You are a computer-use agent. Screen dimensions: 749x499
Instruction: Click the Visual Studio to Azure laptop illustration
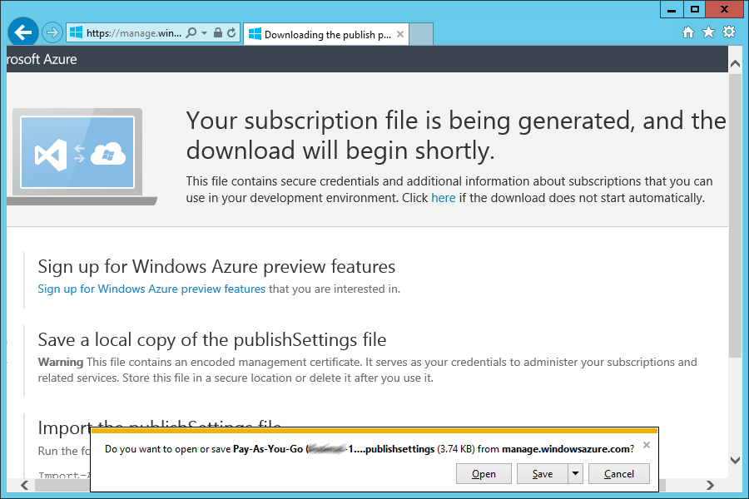pyautogui.click(x=82, y=156)
